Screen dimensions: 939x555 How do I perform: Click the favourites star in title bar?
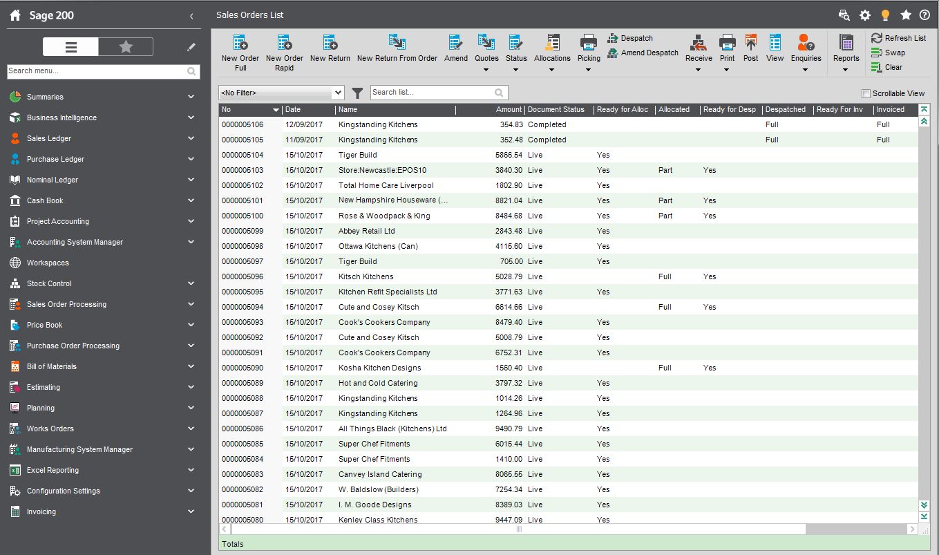coord(906,15)
